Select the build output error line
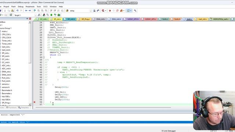 (x=97, y=115)
